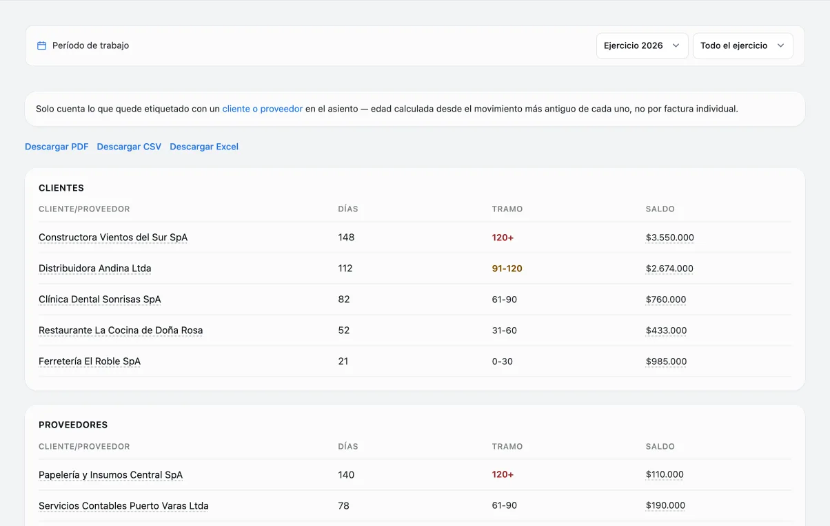Open Distribuidora Andina Ltda client
This screenshot has width=830, height=526.
click(95, 269)
